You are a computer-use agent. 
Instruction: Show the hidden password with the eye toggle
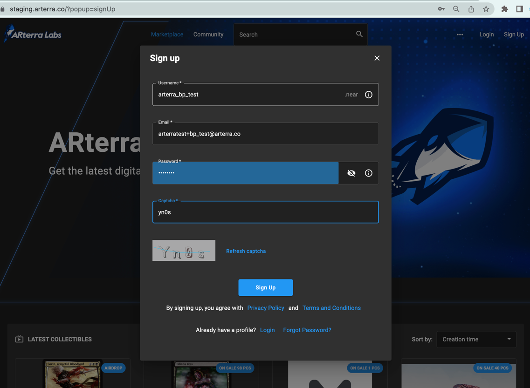pos(351,173)
